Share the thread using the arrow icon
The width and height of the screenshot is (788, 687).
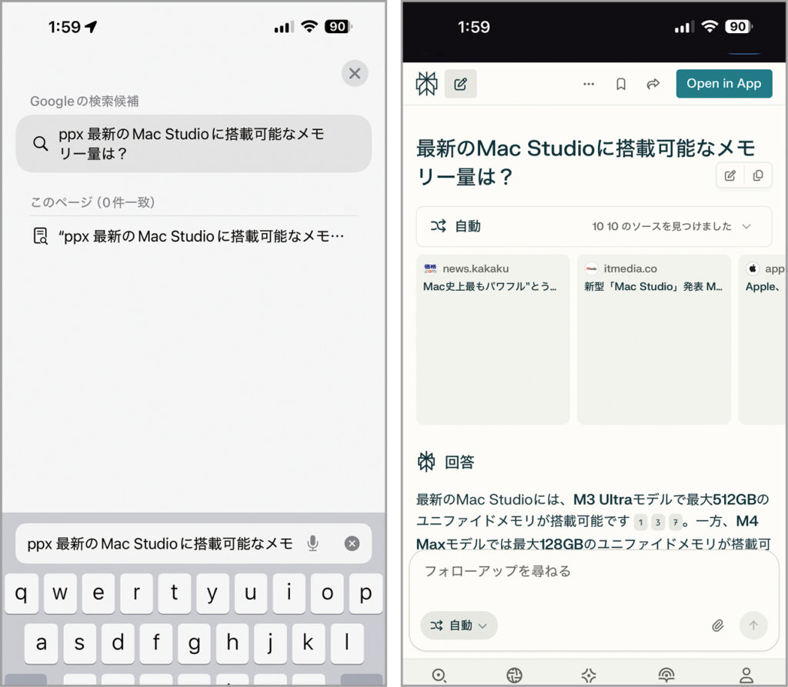(653, 84)
